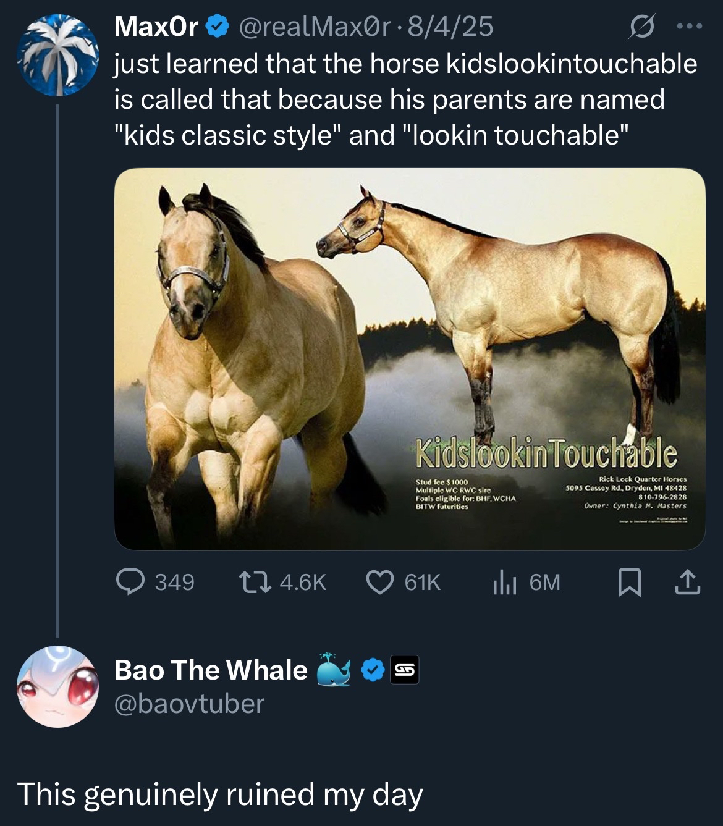Image resolution: width=723 pixels, height=826 pixels.
Task: Open the three-dot more options menu
Action: click(690, 27)
